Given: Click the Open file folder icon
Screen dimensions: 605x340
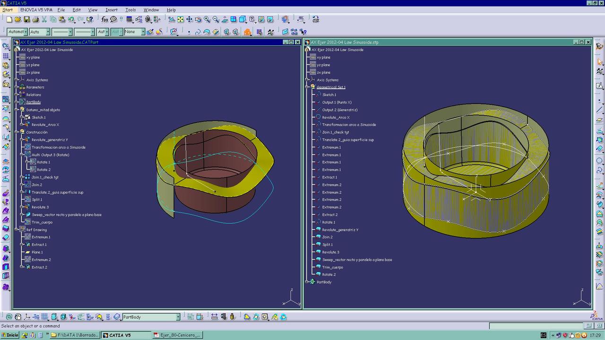Looking at the screenshot, I should [x=18, y=19].
